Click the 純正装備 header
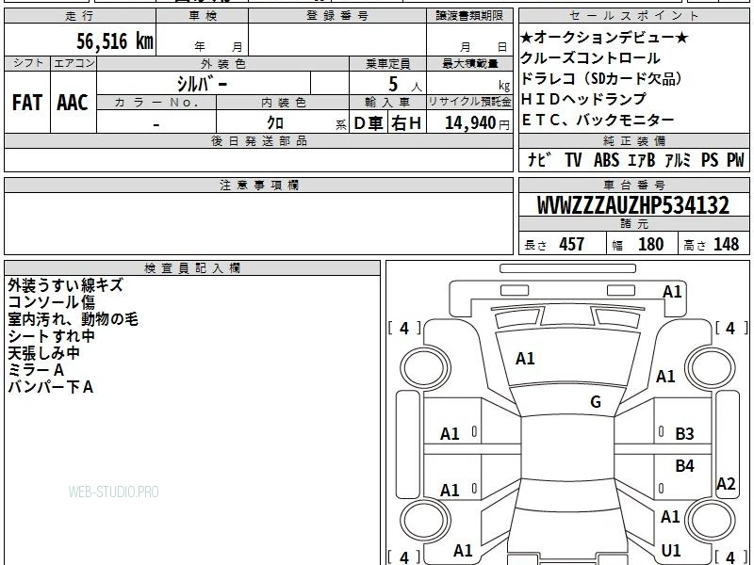 (634, 140)
